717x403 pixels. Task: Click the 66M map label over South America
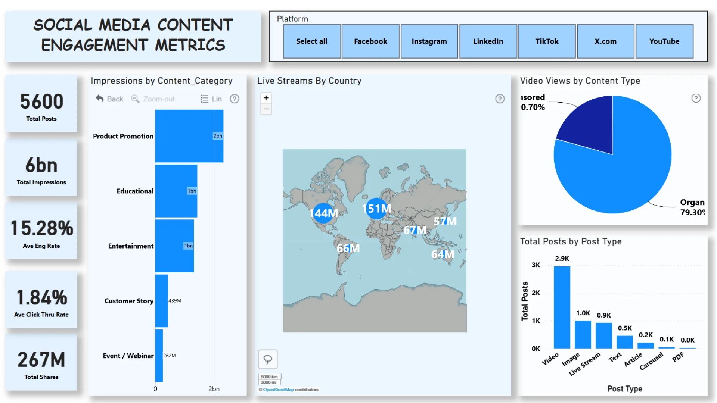[x=348, y=248]
